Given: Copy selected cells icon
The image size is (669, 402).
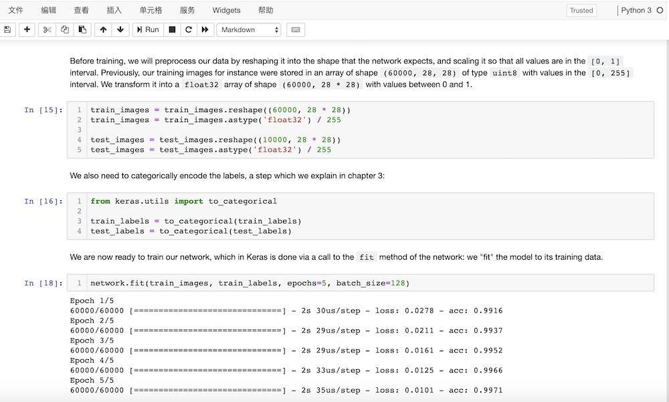Looking at the screenshot, I should pos(65,30).
